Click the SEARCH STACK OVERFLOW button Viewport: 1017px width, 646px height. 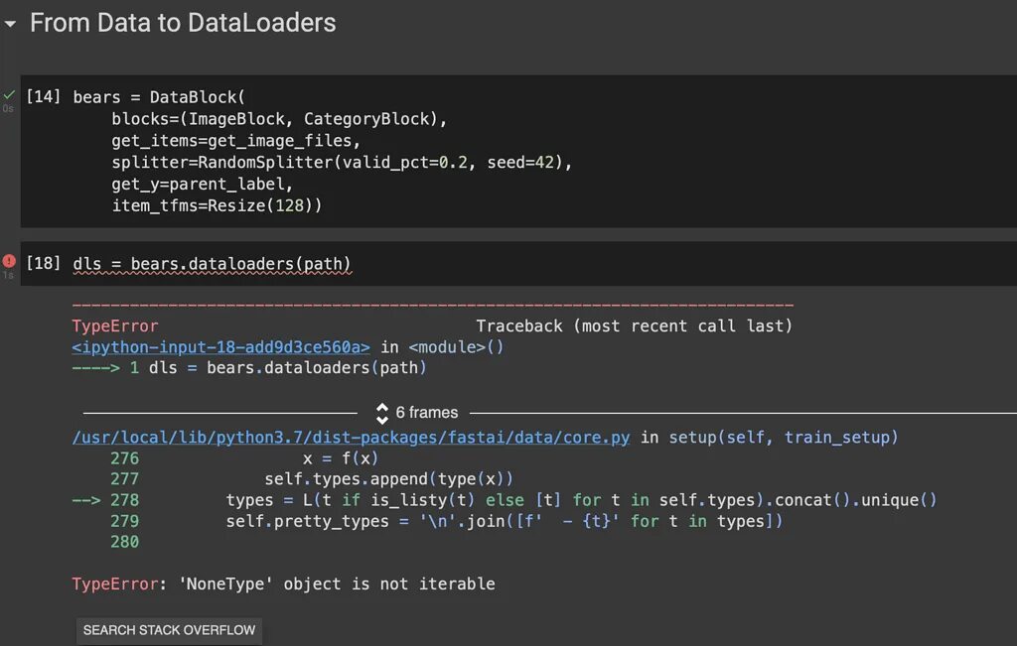coord(169,630)
